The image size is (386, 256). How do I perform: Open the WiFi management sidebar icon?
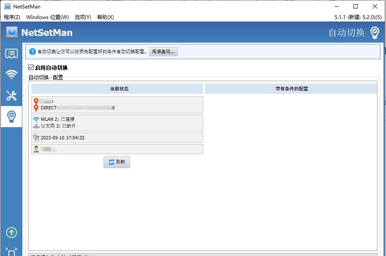(11, 74)
